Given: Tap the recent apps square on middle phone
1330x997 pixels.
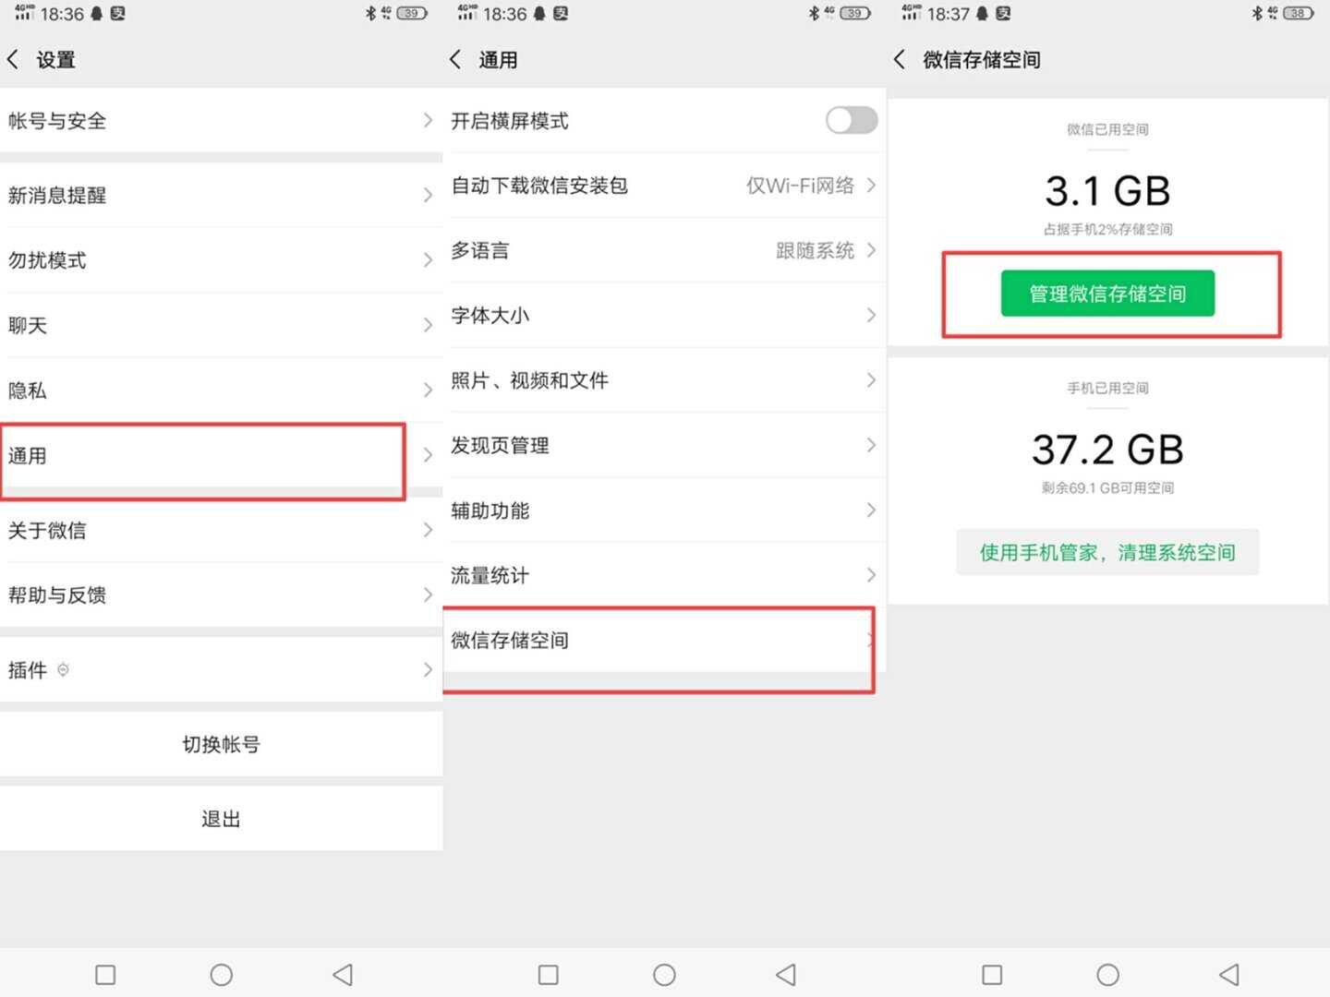Looking at the screenshot, I should (549, 974).
